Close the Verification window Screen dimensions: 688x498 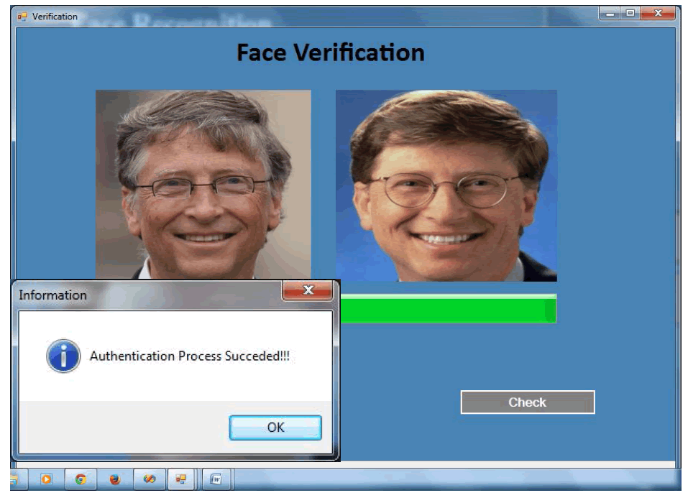[657, 14]
